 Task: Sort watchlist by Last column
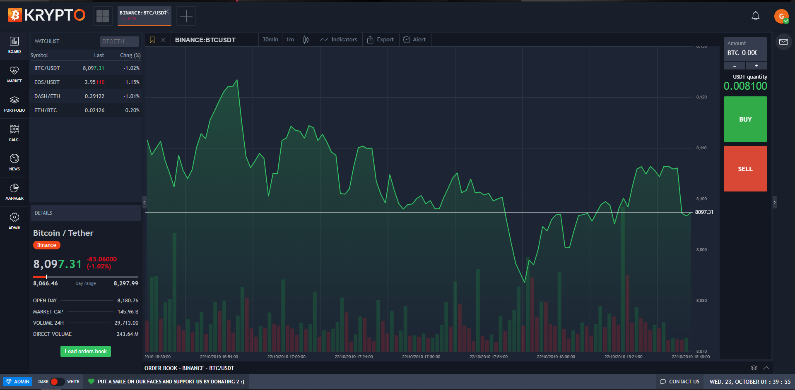tap(99, 55)
